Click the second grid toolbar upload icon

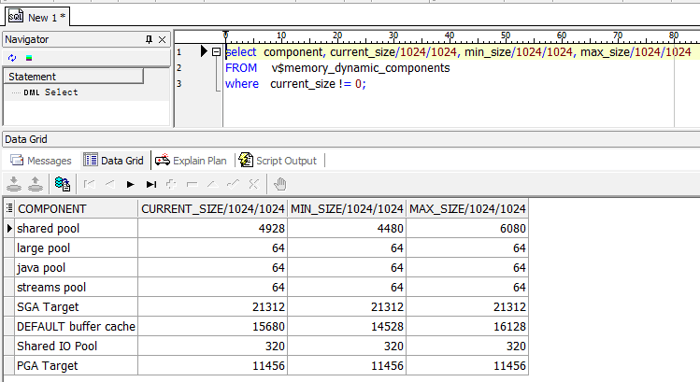(34, 184)
